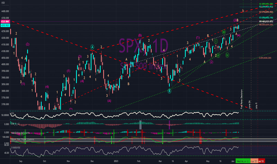Select the green circled iii wave label
Screen dimensions: 277x164
coord(224,32)
